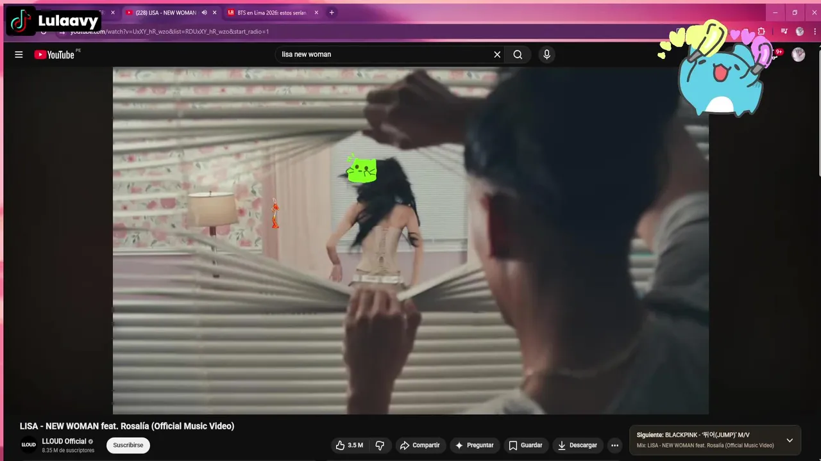This screenshot has height=461, width=821.
Task: Dislike the video with the thumbs-down icon
Action: pyautogui.click(x=380, y=445)
